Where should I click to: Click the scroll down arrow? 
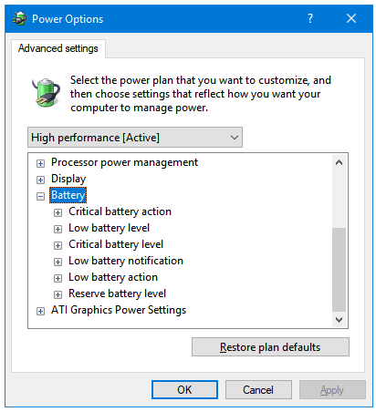pyautogui.click(x=339, y=319)
